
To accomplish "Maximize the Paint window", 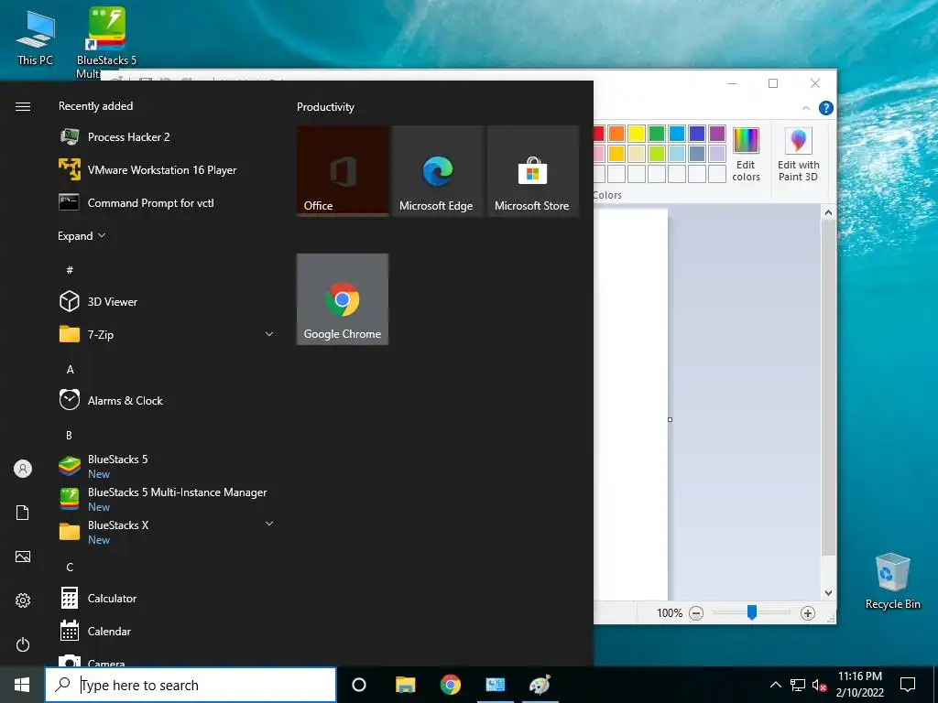I will [773, 83].
